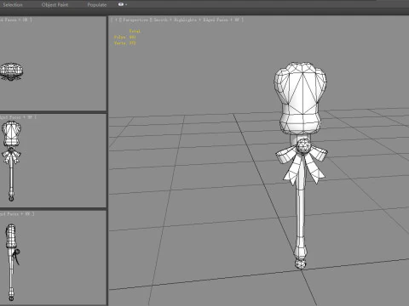Select the long staff handle in perspective
This screenshot has height=306, width=409.
point(300,215)
